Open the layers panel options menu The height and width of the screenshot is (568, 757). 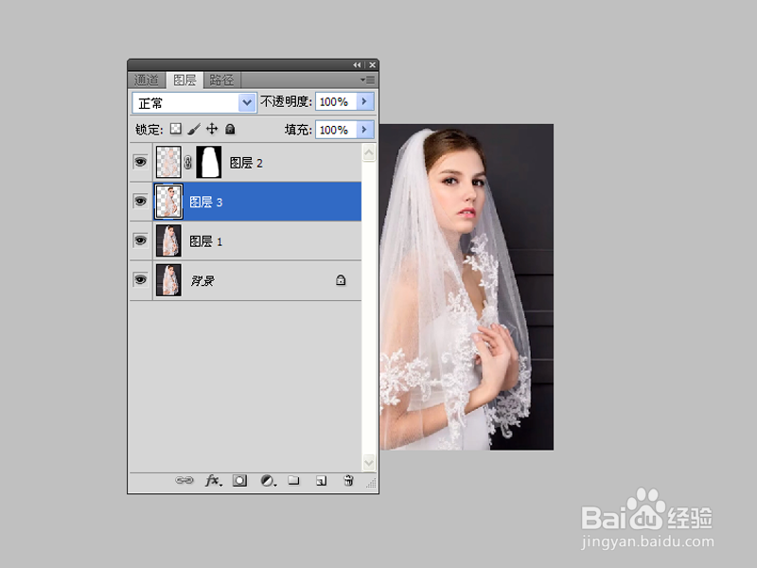(x=368, y=80)
